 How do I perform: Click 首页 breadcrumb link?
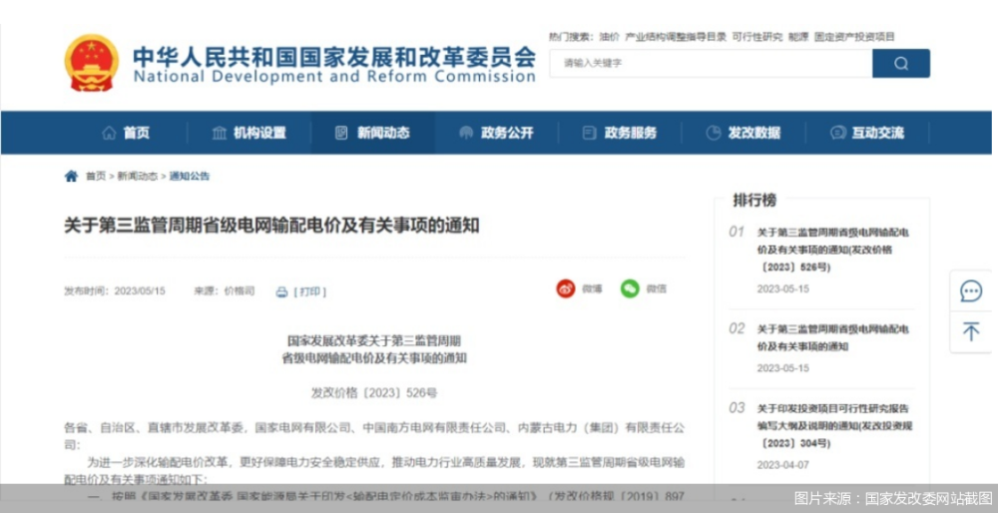point(96,177)
